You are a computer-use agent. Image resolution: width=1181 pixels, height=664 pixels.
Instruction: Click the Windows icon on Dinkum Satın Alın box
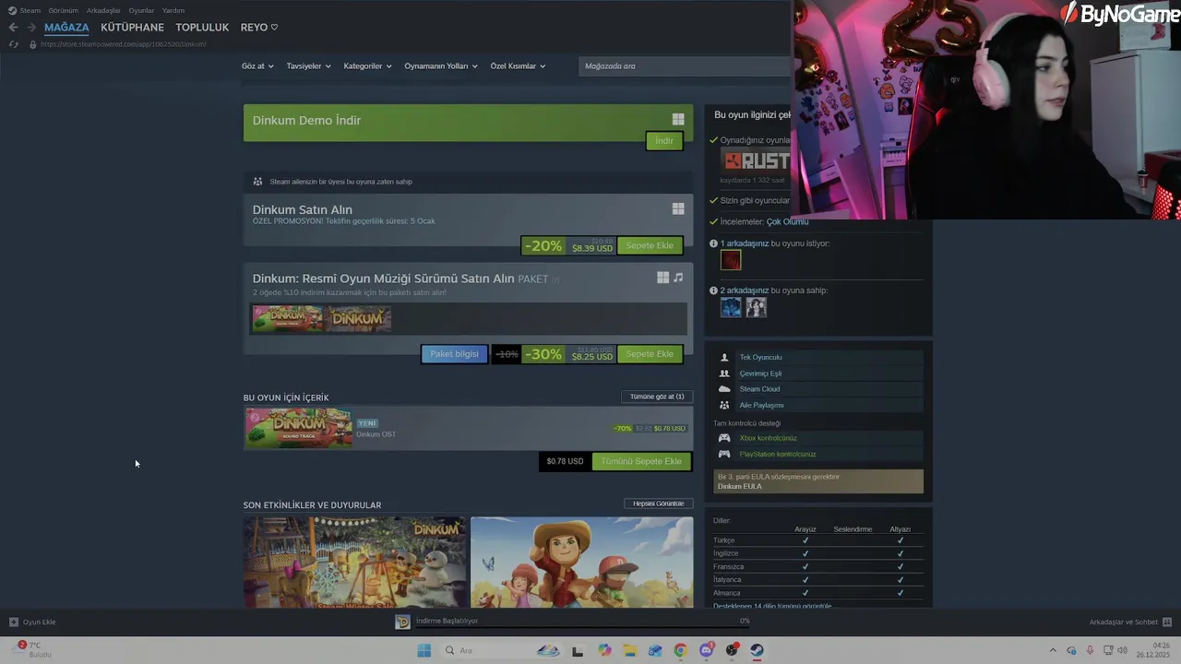[678, 209]
